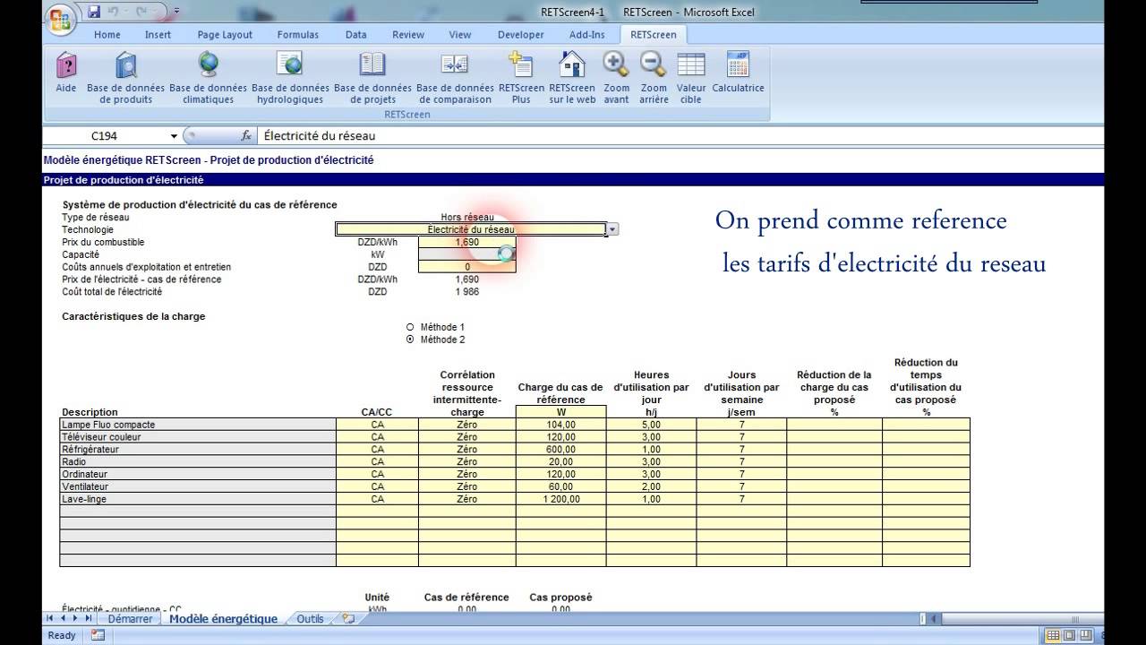Click the fx insert function icon

(246, 136)
